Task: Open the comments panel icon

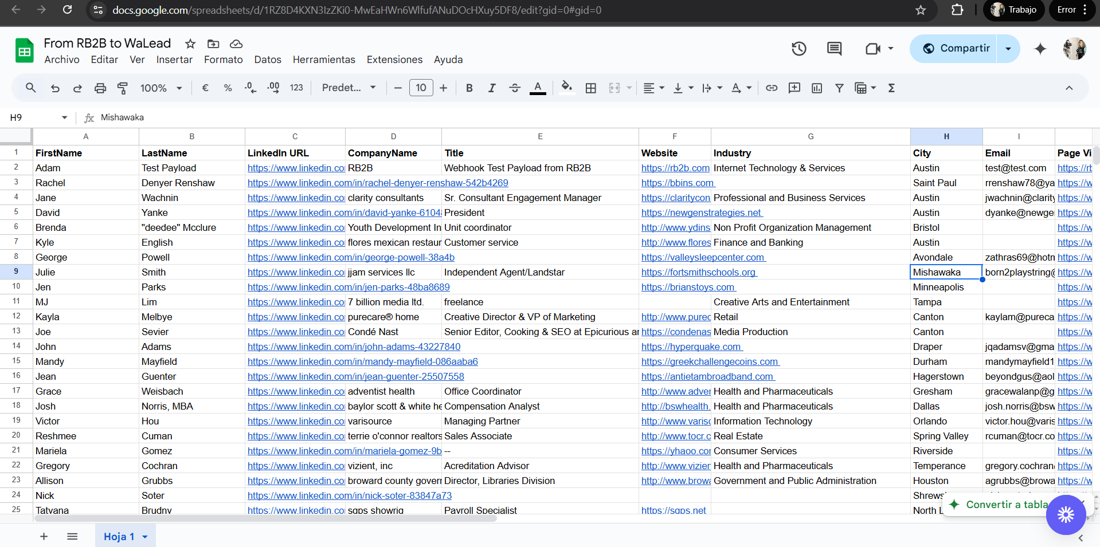Action: click(x=835, y=49)
